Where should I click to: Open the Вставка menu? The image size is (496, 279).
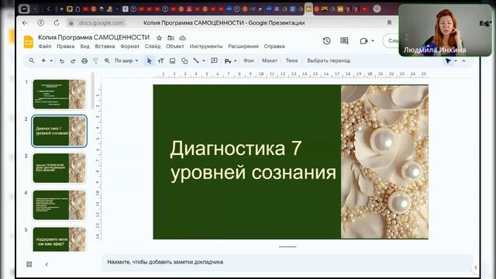tap(105, 46)
